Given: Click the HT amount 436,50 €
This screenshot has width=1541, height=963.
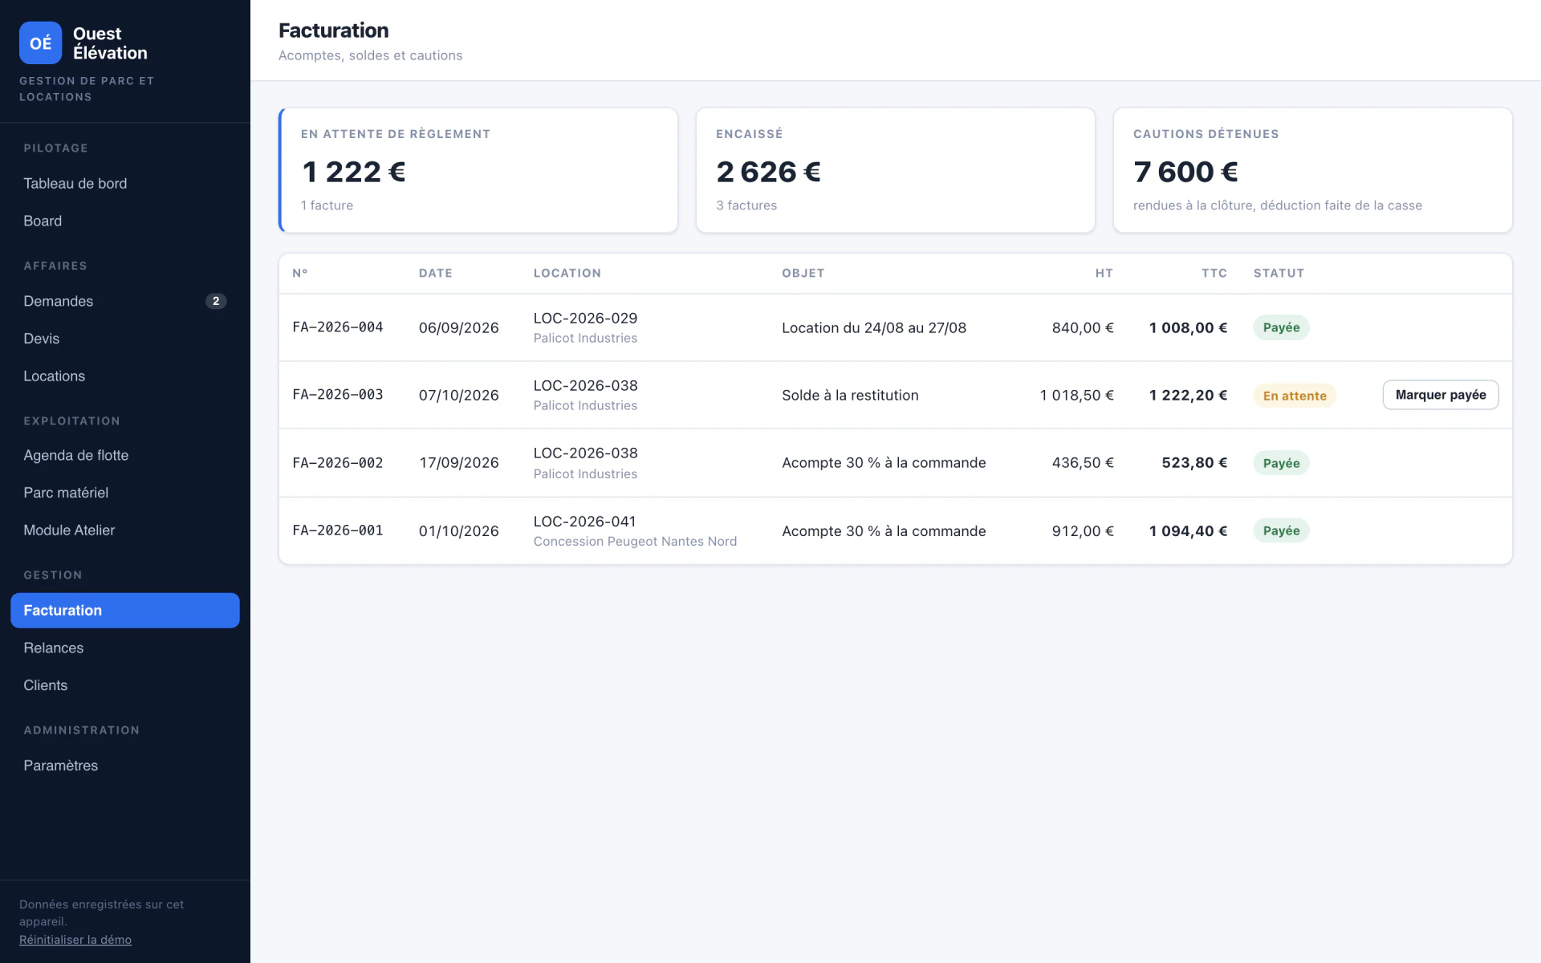Looking at the screenshot, I should (1083, 463).
